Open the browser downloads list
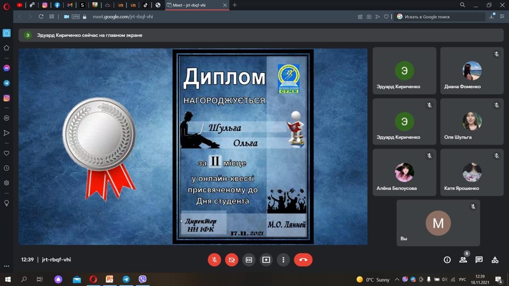Screen dimensions: 509x286 [x=492, y=17]
